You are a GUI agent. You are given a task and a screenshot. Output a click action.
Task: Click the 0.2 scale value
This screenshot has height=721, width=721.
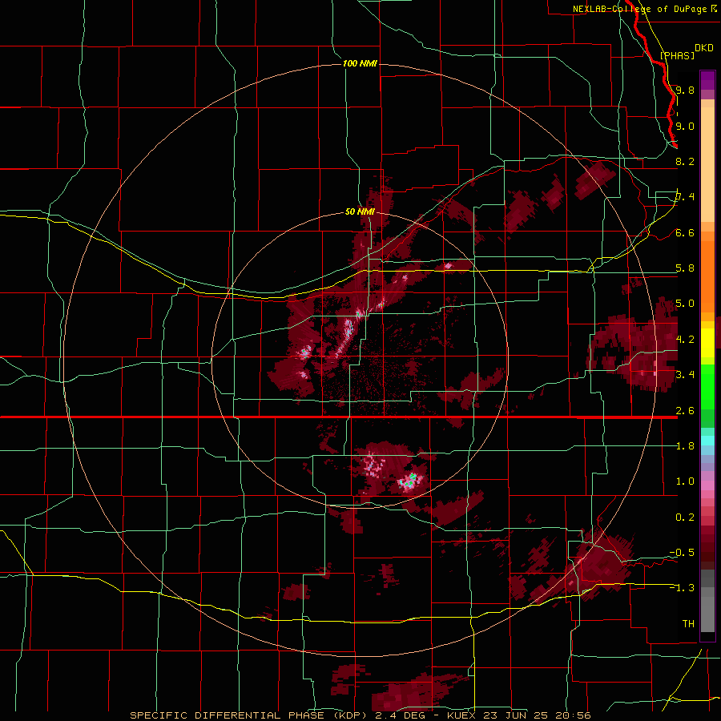[685, 518]
